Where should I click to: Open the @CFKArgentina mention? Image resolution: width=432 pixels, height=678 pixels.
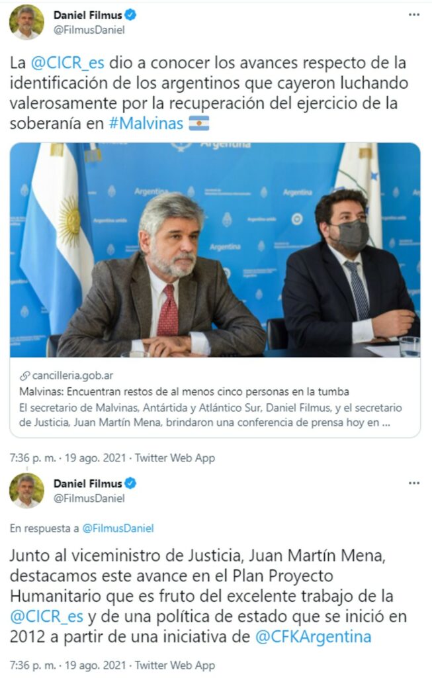coord(313,637)
